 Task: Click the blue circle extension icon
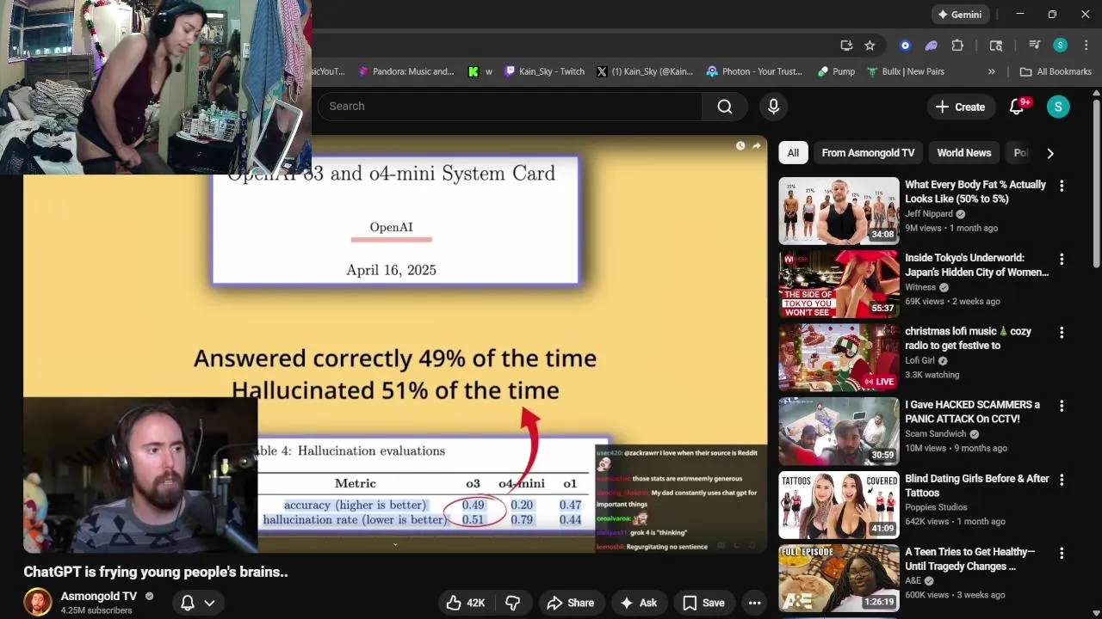905,46
